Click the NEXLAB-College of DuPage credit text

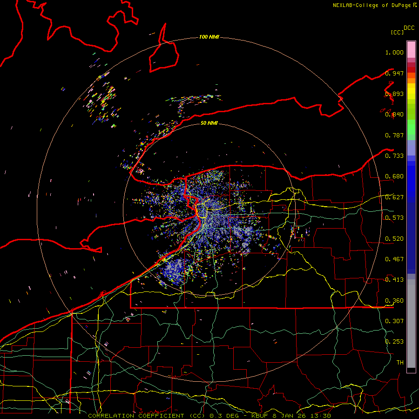372,5
